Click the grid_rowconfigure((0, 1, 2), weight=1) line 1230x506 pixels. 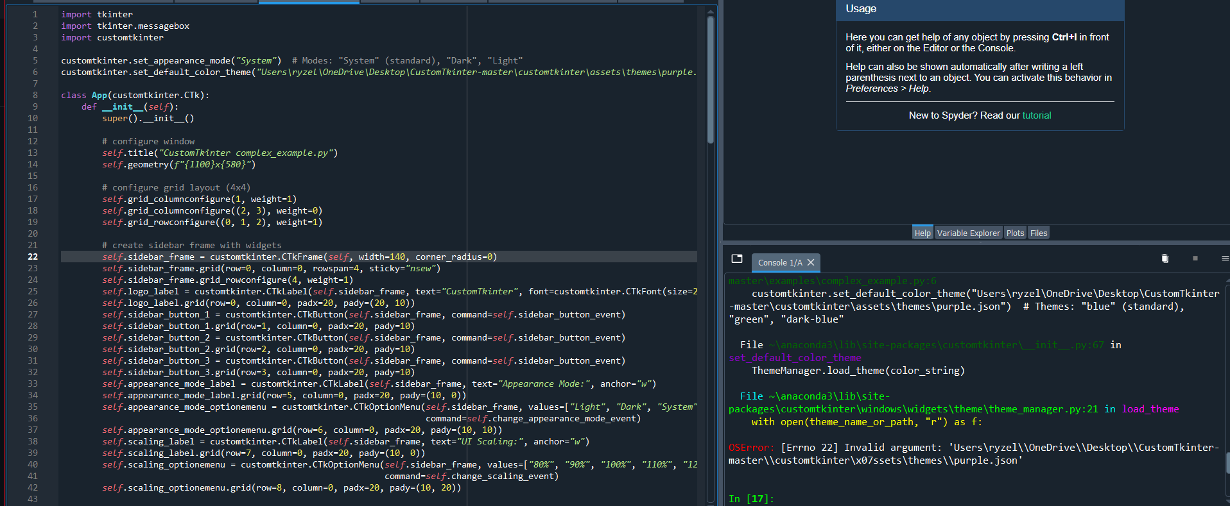(212, 222)
